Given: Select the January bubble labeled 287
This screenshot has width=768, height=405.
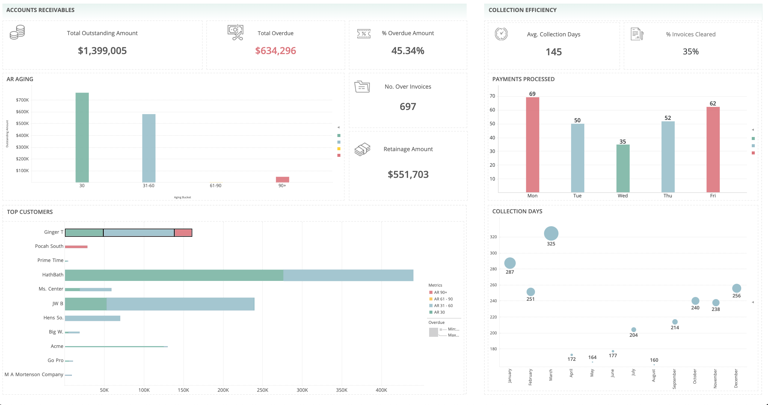Looking at the screenshot, I should click(510, 263).
